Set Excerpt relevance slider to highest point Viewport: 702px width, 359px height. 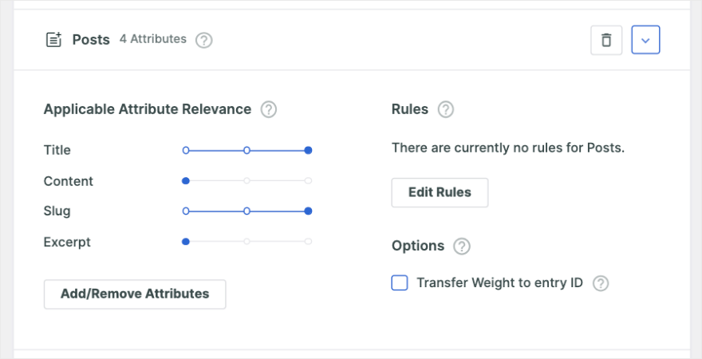308,242
